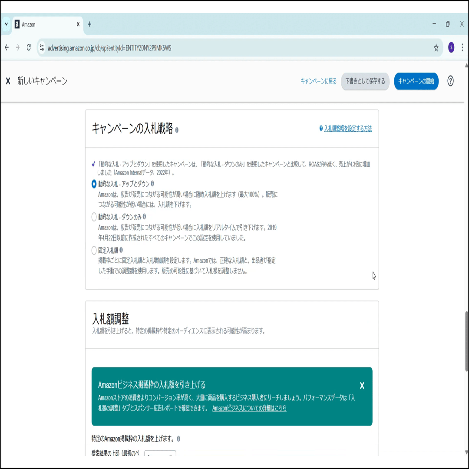The width and height of the screenshot is (469, 469).
Task: Maximize the browser window
Action: [x=448, y=24]
